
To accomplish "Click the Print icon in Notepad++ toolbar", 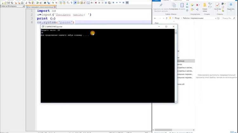I will click(x=22, y=3).
